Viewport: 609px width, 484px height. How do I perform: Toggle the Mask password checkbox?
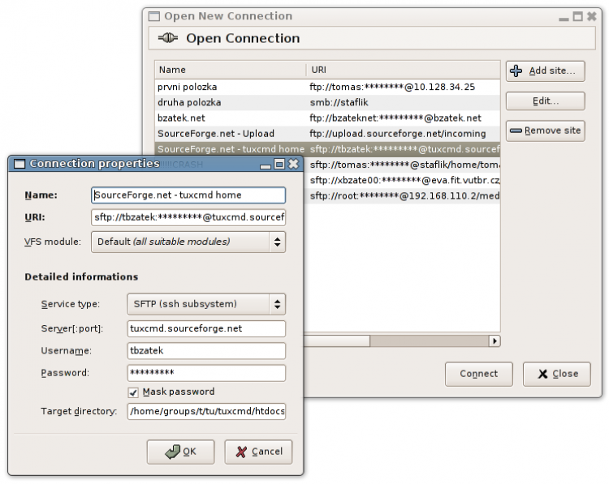pos(133,392)
